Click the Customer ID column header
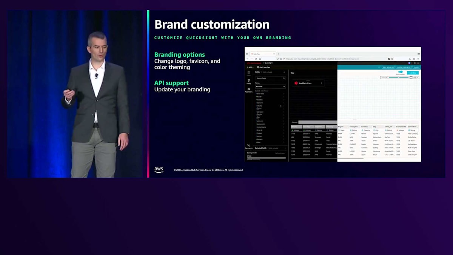The height and width of the screenshot is (255, 453). (401, 127)
